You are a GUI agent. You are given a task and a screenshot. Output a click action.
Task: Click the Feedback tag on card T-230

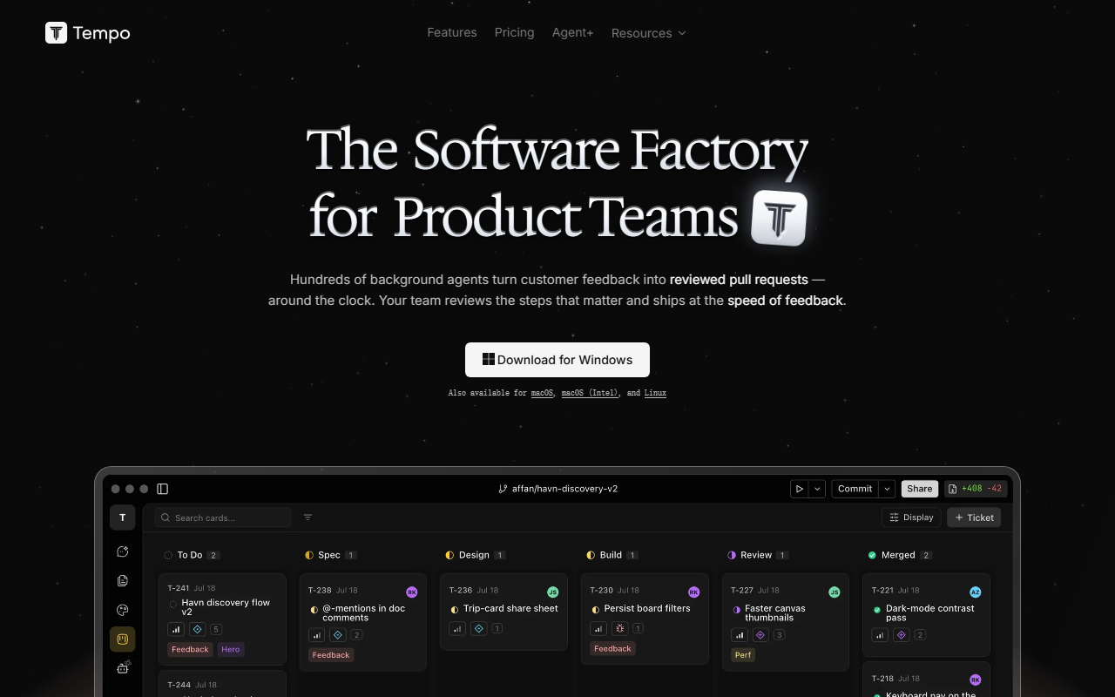pyautogui.click(x=612, y=648)
